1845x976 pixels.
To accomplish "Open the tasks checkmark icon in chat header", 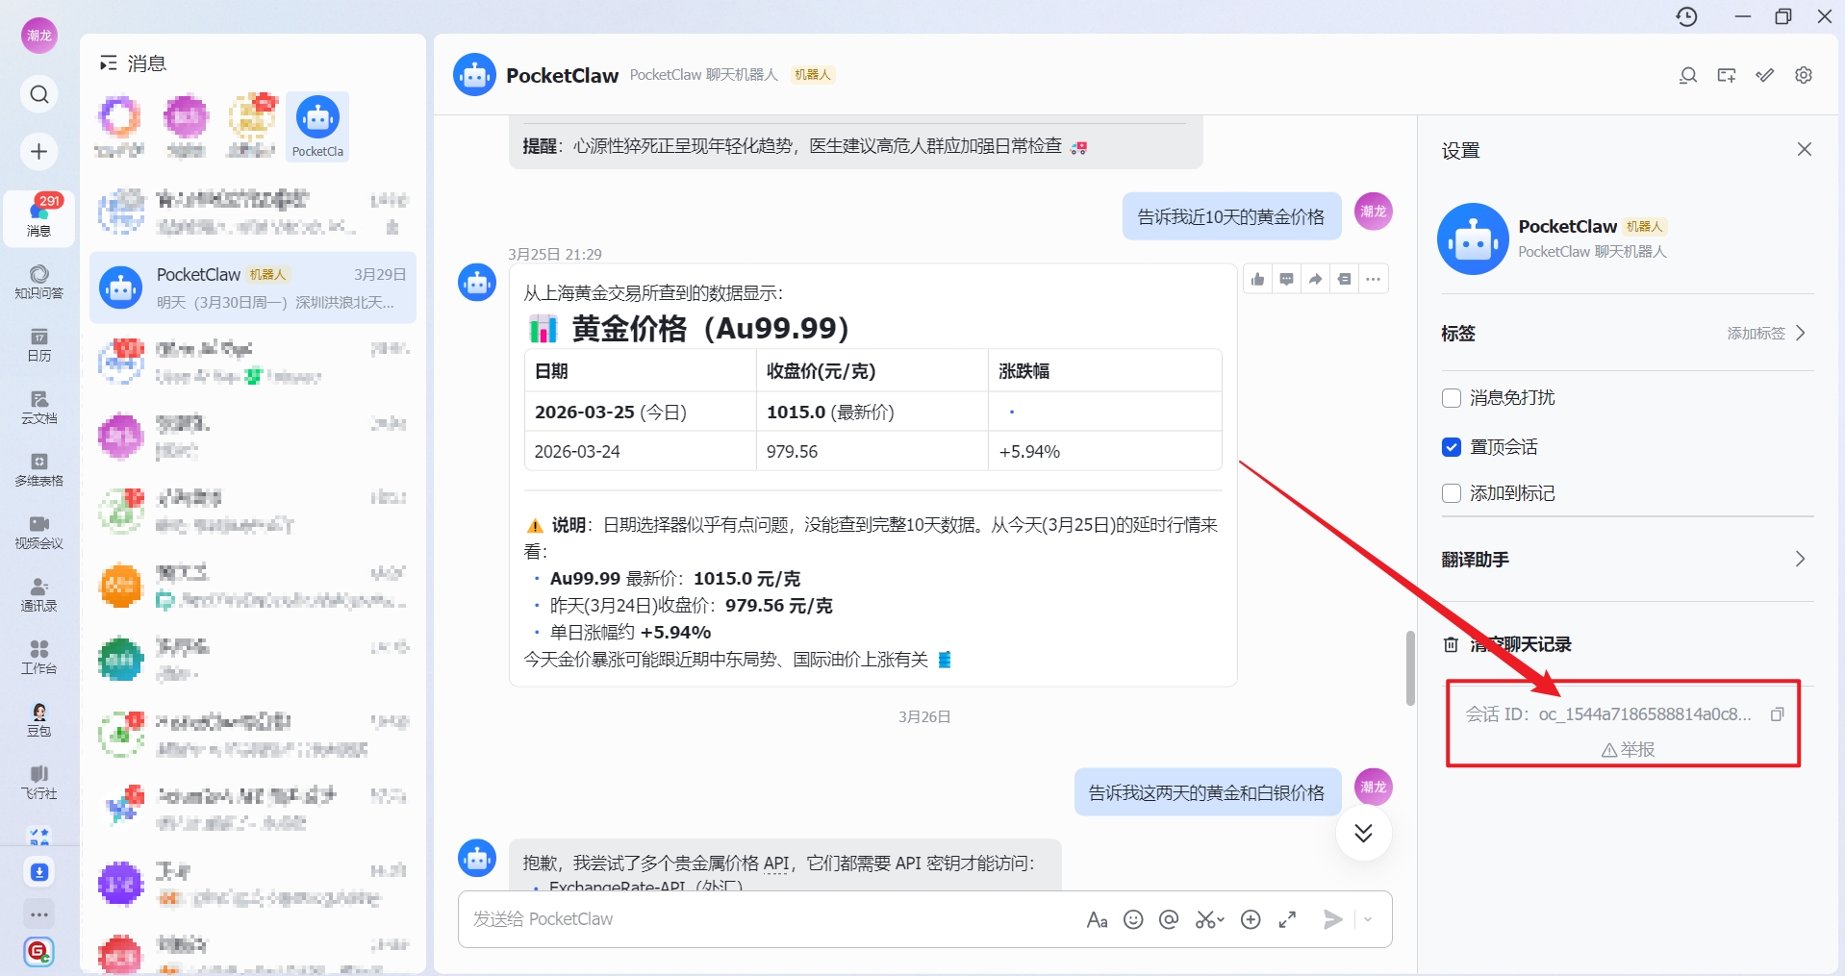I will coord(1765,75).
